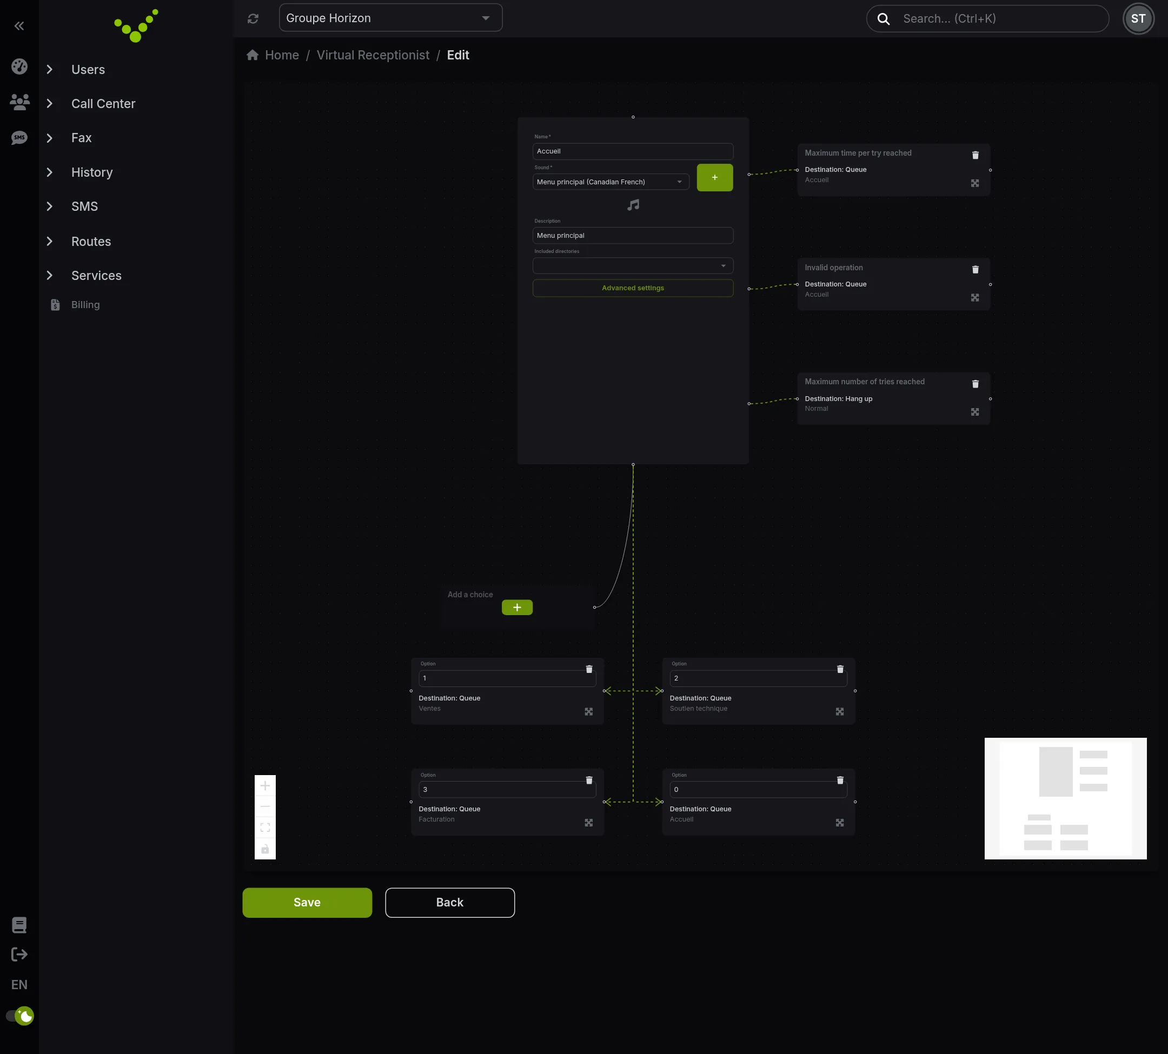
Task: Go to Virtual Receptionist breadcrumb
Action: [x=373, y=55]
